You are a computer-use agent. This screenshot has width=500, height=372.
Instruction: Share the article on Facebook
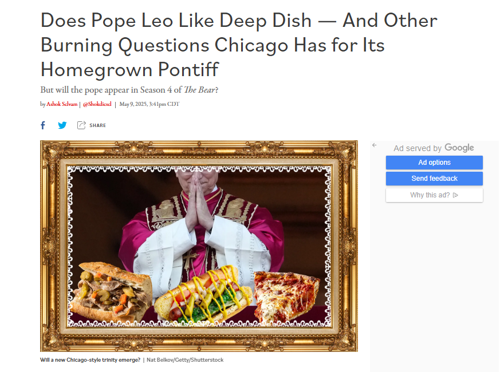click(43, 125)
